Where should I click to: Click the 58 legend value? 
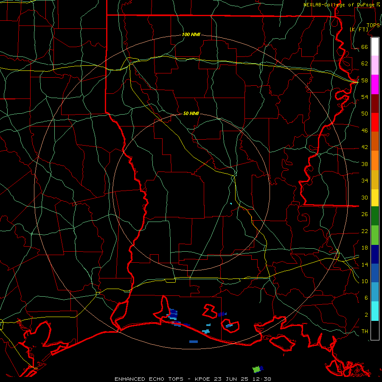(365, 80)
